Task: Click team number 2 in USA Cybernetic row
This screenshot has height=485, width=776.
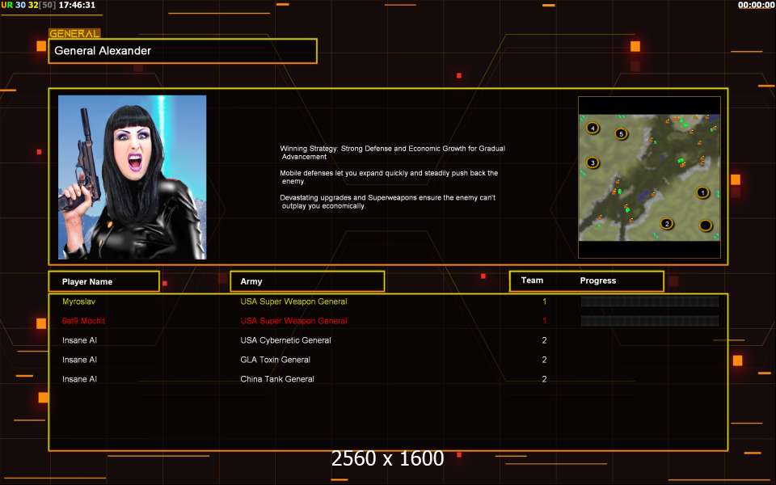Action: pyautogui.click(x=544, y=340)
